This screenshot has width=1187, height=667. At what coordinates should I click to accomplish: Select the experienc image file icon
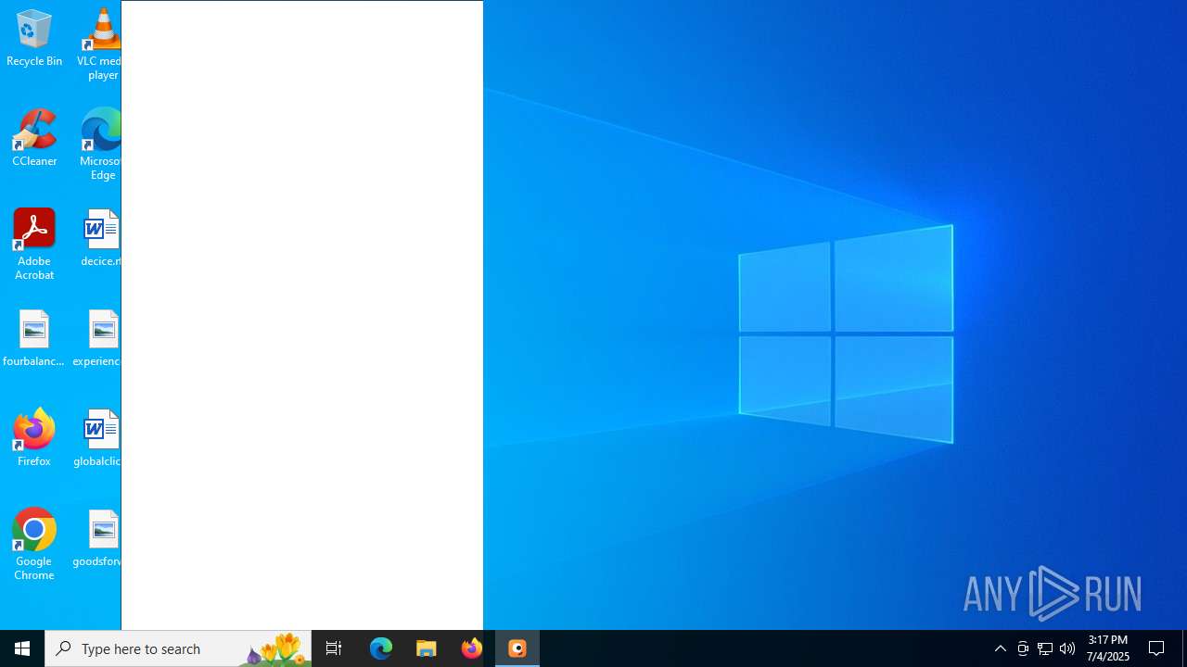point(98,339)
